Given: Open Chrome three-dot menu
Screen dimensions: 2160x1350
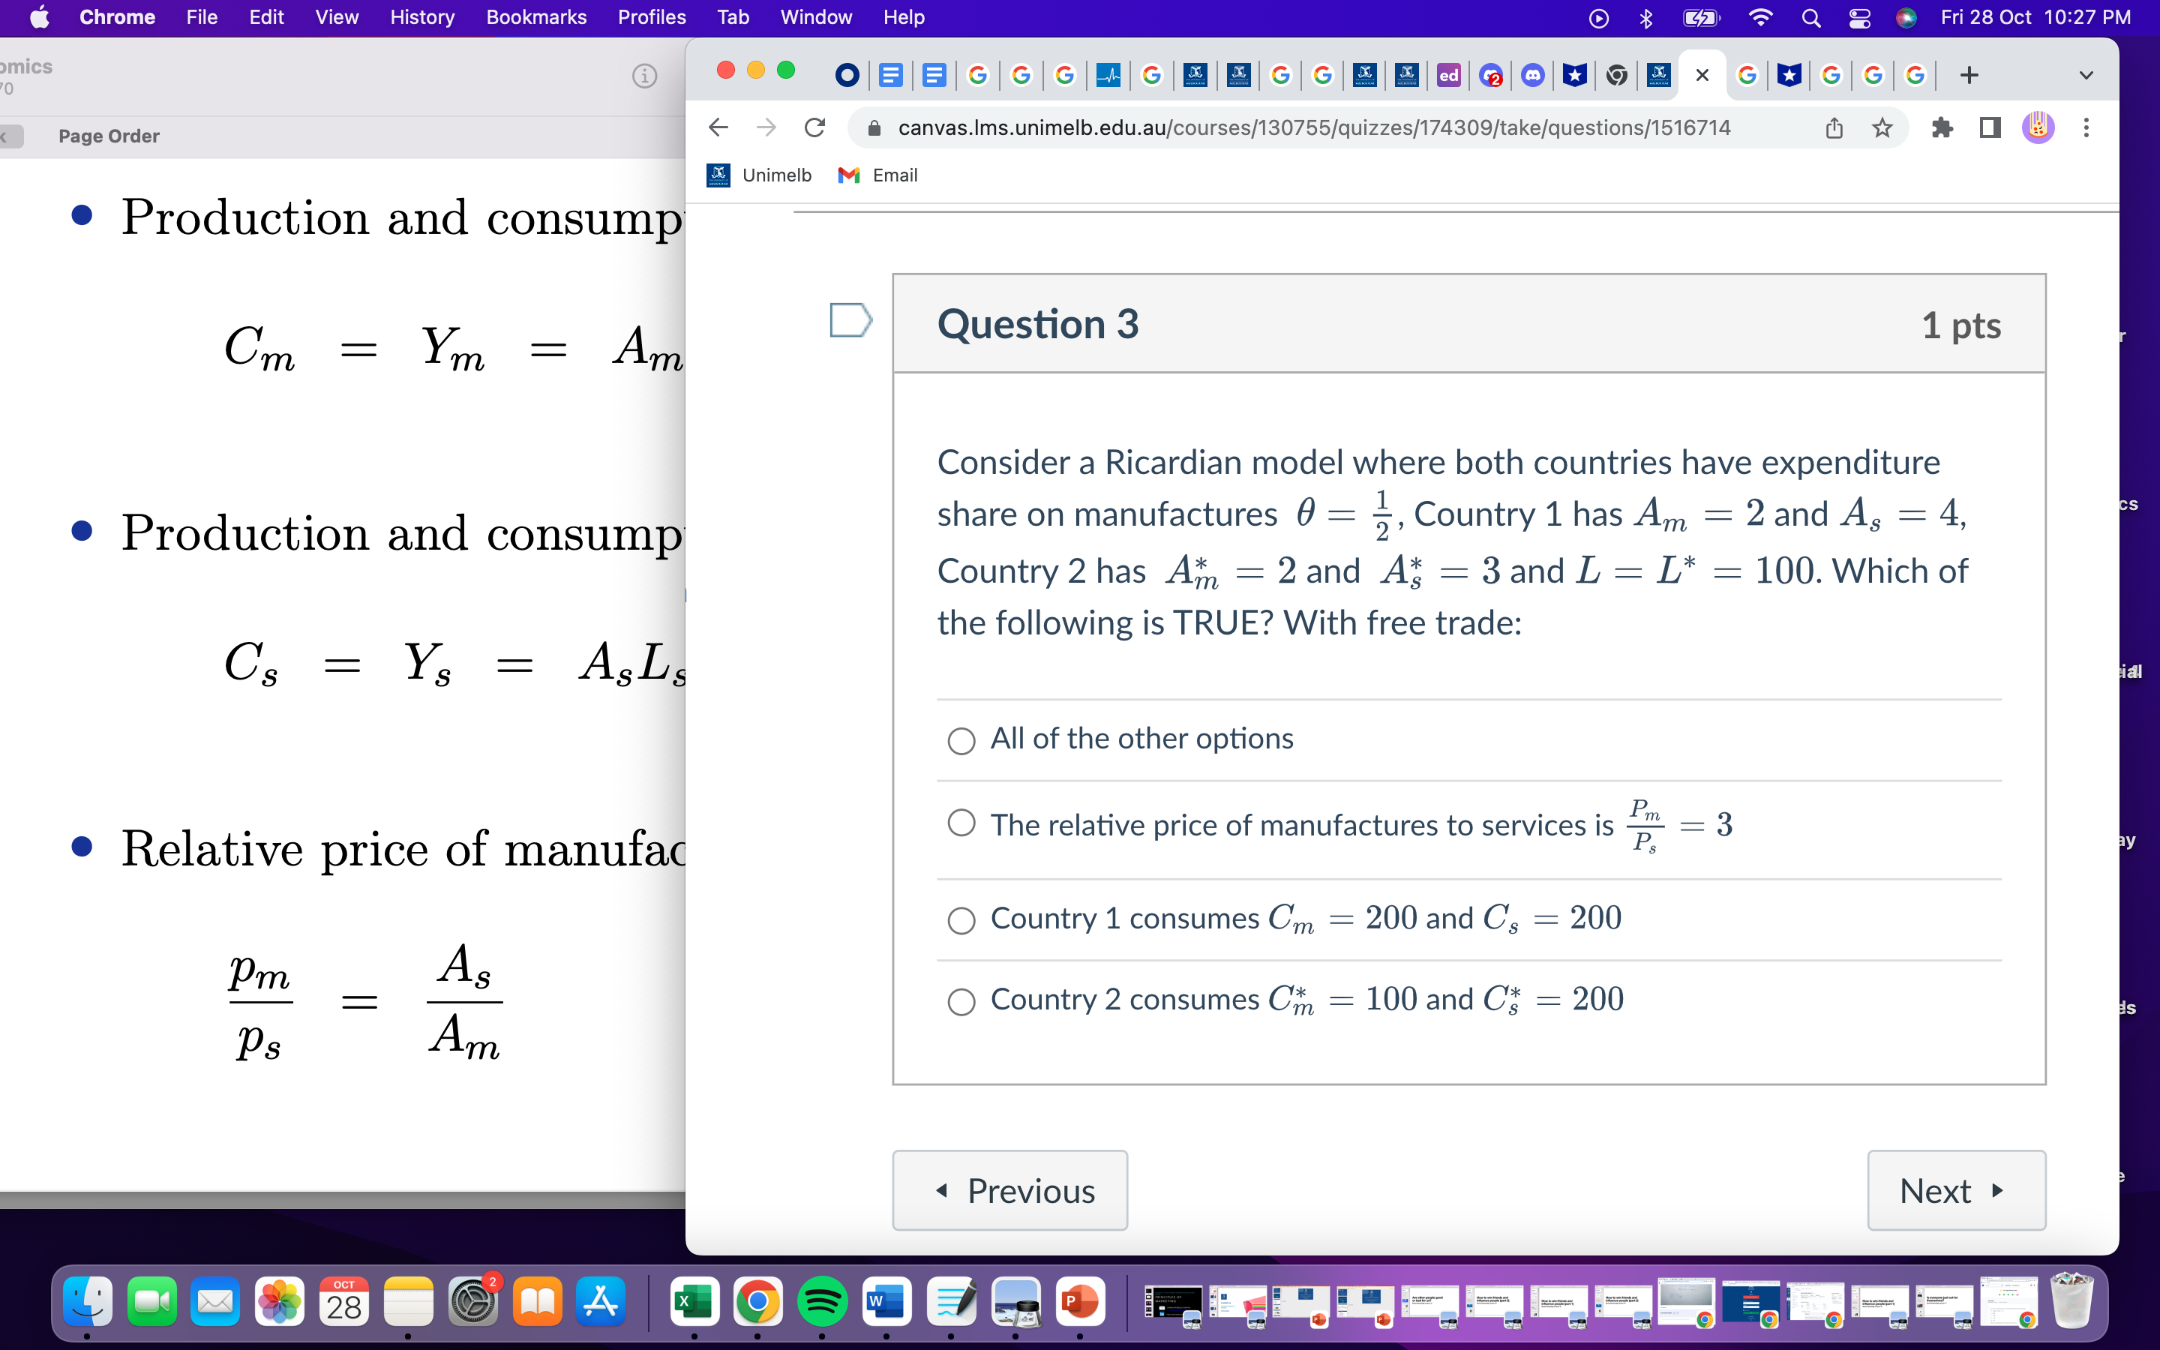Looking at the screenshot, I should [2086, 127].
